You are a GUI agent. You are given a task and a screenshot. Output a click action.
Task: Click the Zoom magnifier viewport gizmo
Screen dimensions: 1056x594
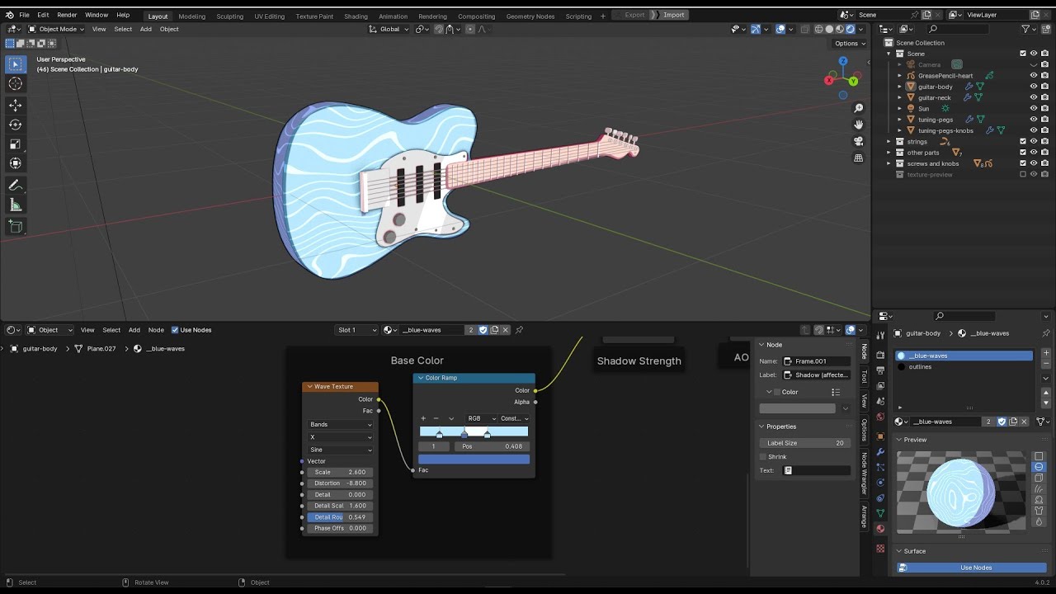858,108
